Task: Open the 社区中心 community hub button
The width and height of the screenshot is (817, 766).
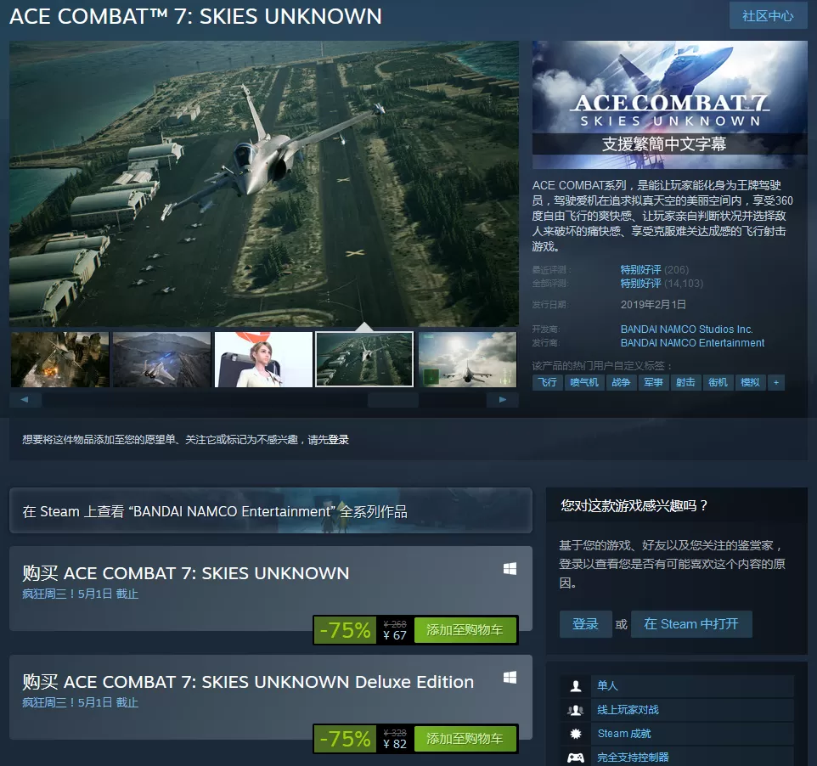Action: pyautogui.click(x=768, y=16)
